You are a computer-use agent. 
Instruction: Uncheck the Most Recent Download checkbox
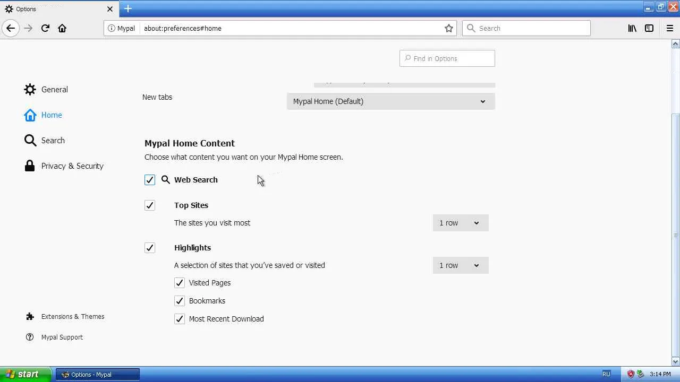pyautogui.click(x=180, y=319)
